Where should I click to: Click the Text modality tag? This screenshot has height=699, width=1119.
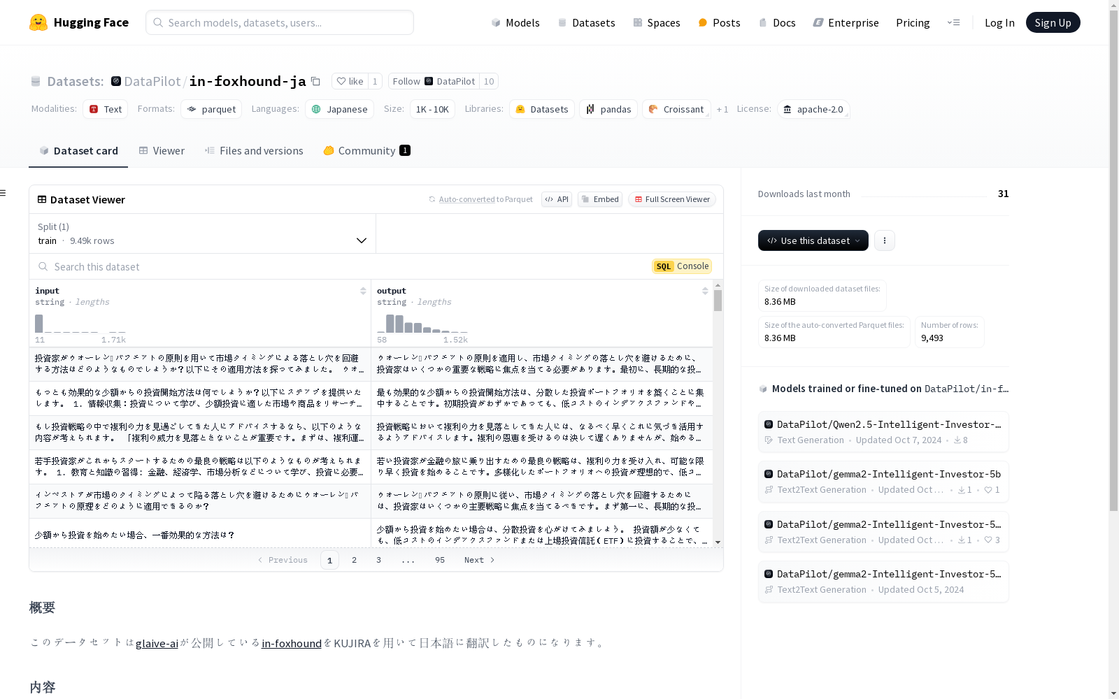[106, 109]
